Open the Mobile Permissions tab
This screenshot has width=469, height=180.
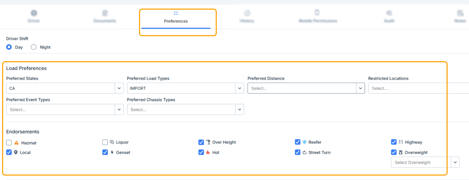[318, 17]
